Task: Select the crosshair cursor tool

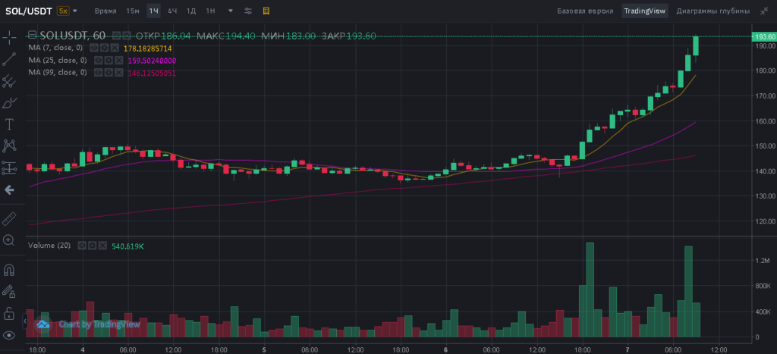Action: [x=10, y=36]
